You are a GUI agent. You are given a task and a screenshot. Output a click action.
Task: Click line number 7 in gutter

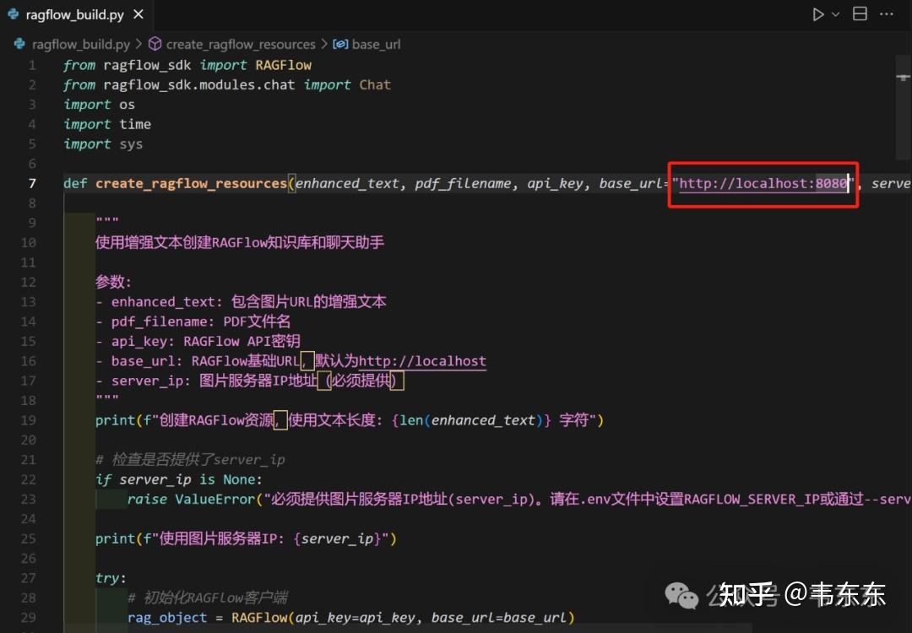point(33,184)
